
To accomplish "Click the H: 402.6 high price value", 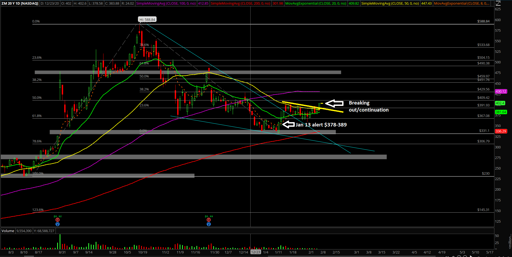I will coord(80,4).
